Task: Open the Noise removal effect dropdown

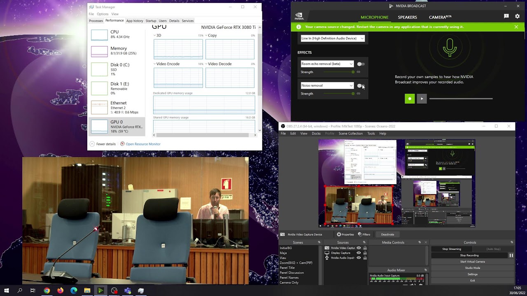Action: pos(327,86)
